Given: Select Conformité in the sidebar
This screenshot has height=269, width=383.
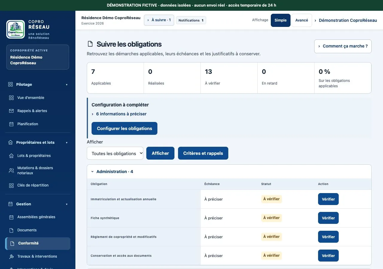Looking at the screenshot, I should click(38, 243).
